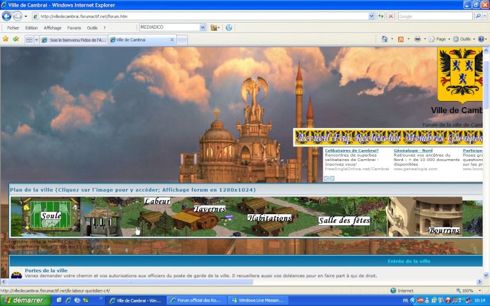Stop loading with the red X icon
The width and height of the screenshot is (490, 306).
point(391,17)
